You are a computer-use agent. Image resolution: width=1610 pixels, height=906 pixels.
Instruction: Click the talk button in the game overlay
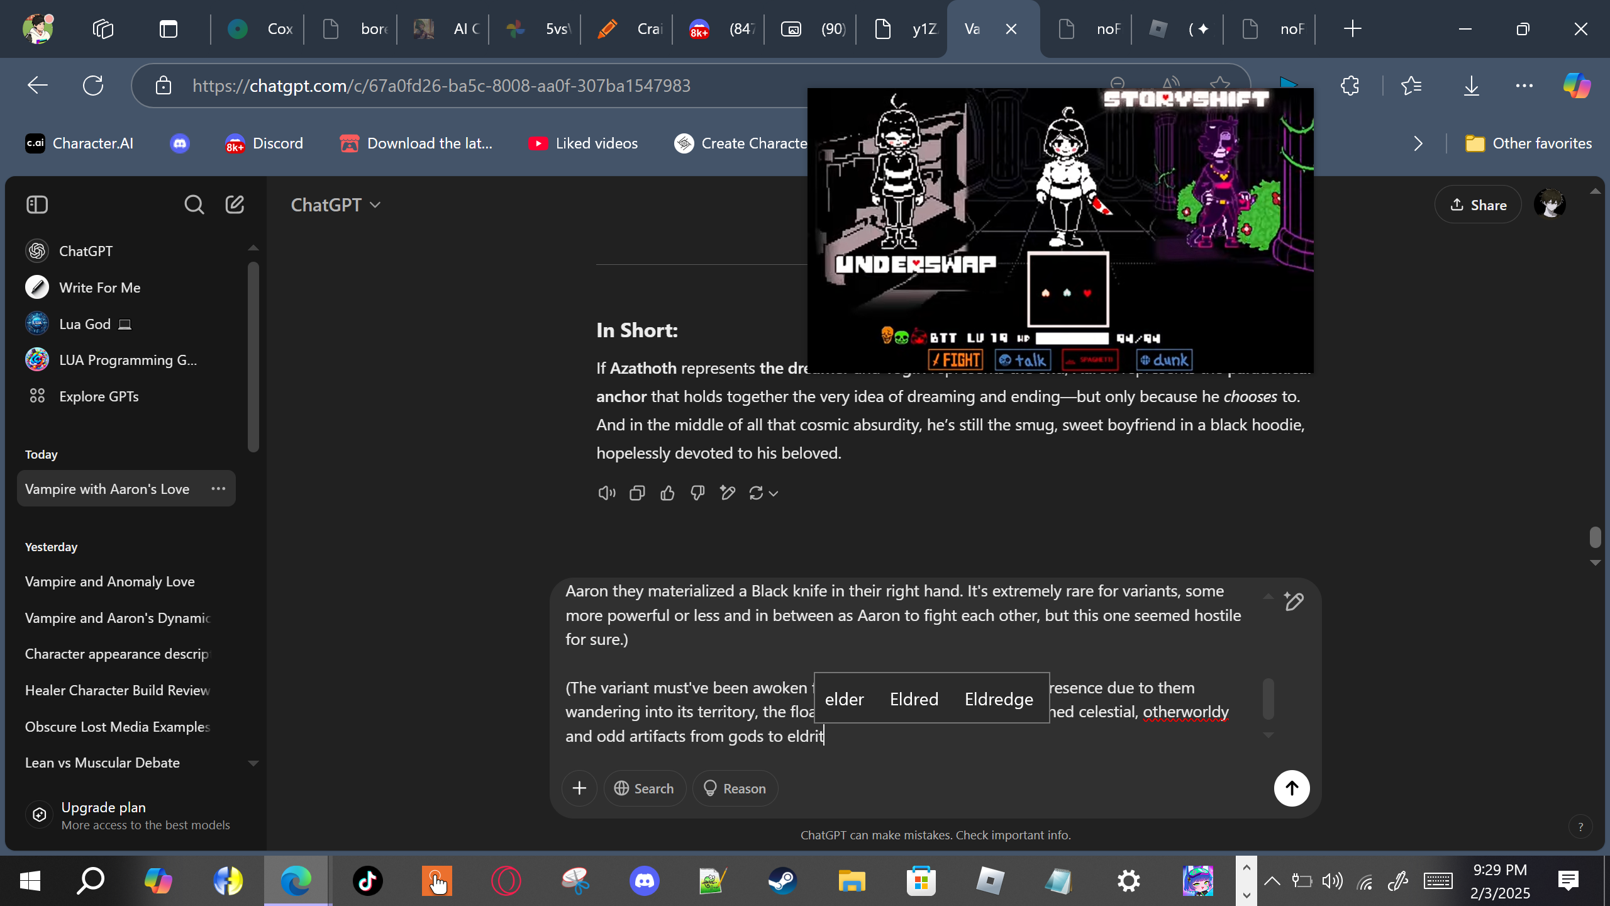coord(1023,360)
